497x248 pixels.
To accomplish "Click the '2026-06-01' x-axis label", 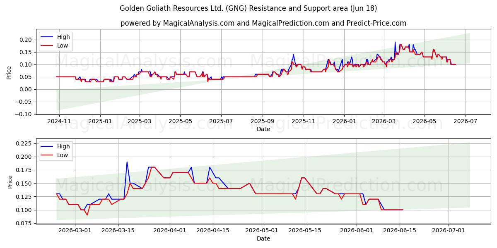I will pyautogui.click(x=357, y=231).
